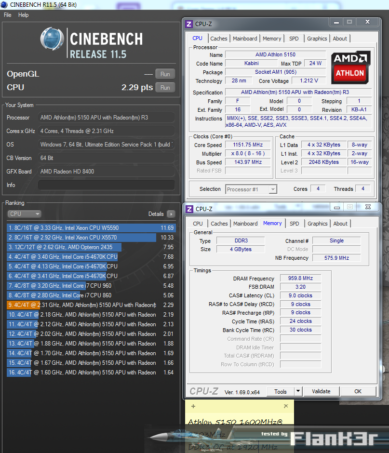Click the Info input field

click(107, 185)
